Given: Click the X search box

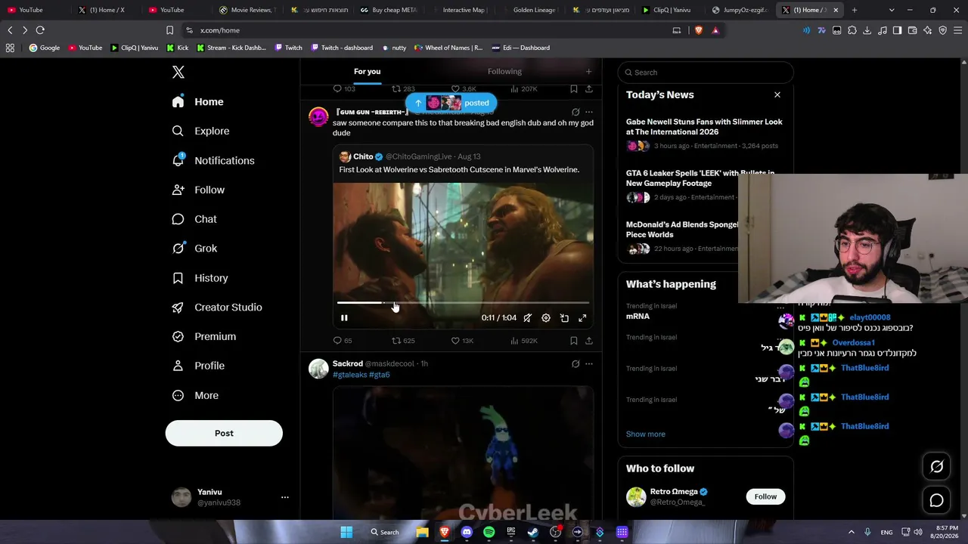Looking at the screenshot, I should tap(706, 73).
